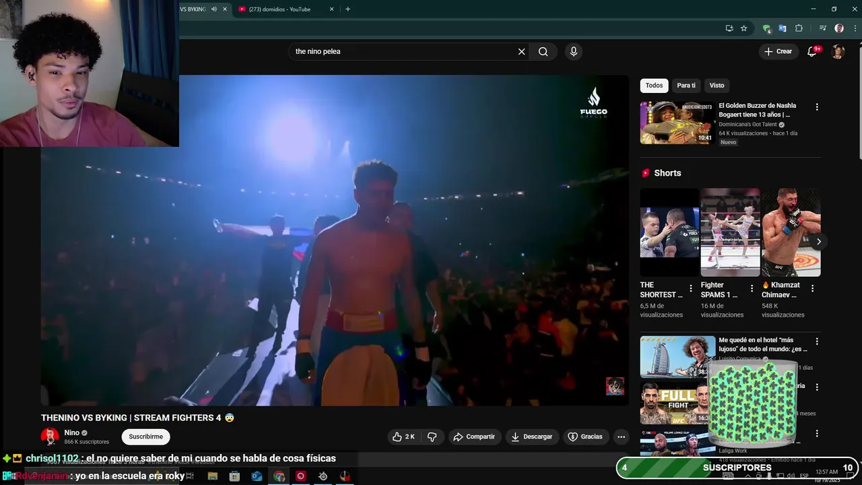Open the YouTube notifications bell

tap(812, 51)
